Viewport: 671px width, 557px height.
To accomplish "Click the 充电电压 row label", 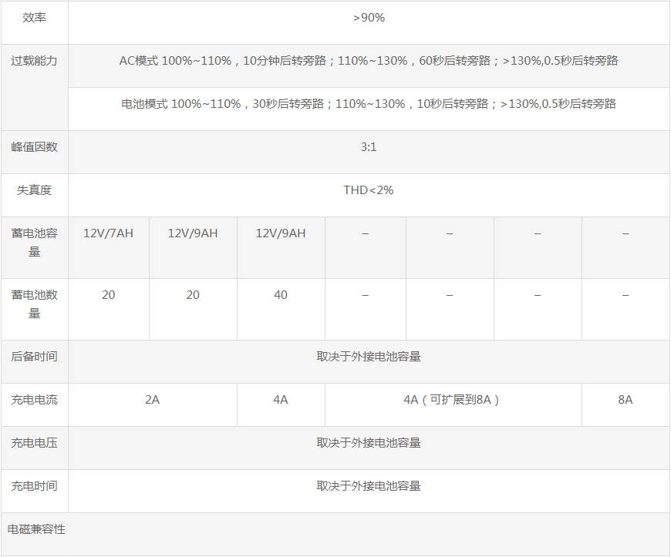I will click(x=34, y=443).
